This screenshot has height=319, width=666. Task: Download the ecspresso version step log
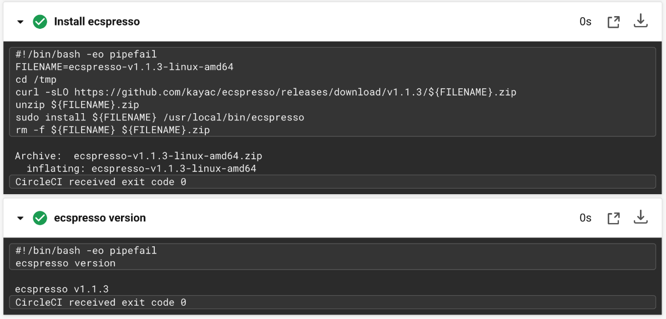641,217
